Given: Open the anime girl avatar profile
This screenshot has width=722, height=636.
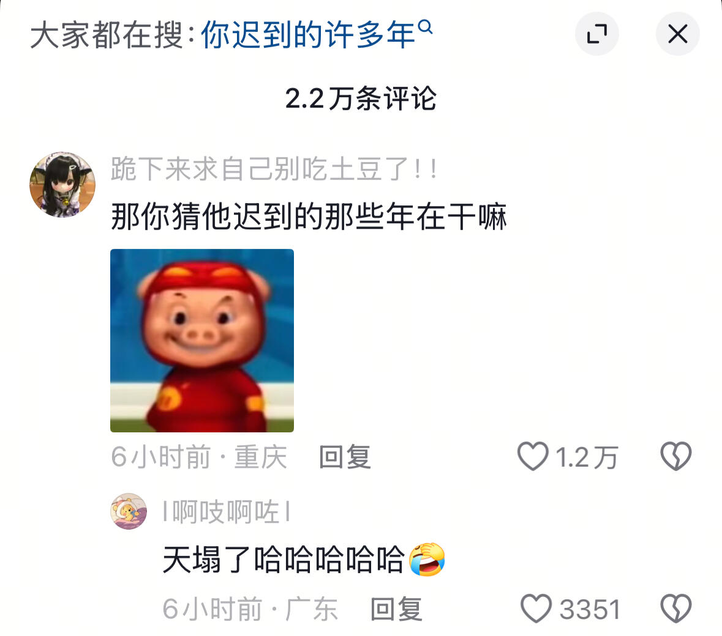Looking at the screenshot, I should 62,185.
